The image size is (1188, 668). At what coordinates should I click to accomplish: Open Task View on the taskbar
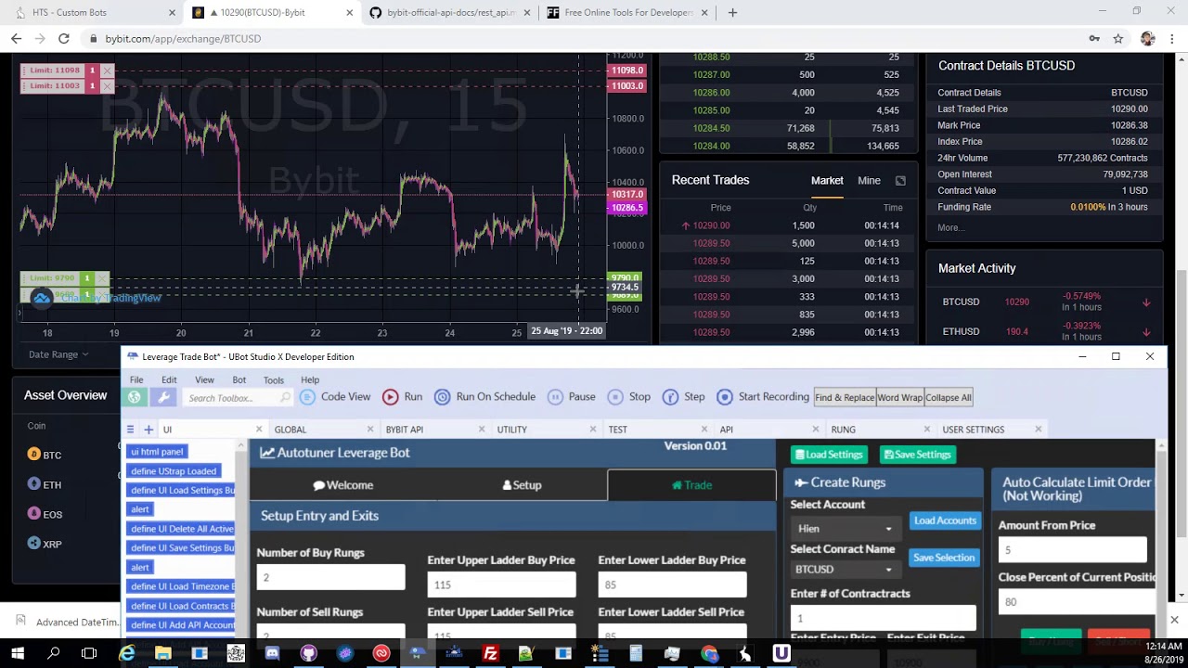[89, 653]
